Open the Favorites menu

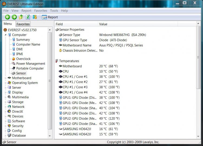(41, 11)
